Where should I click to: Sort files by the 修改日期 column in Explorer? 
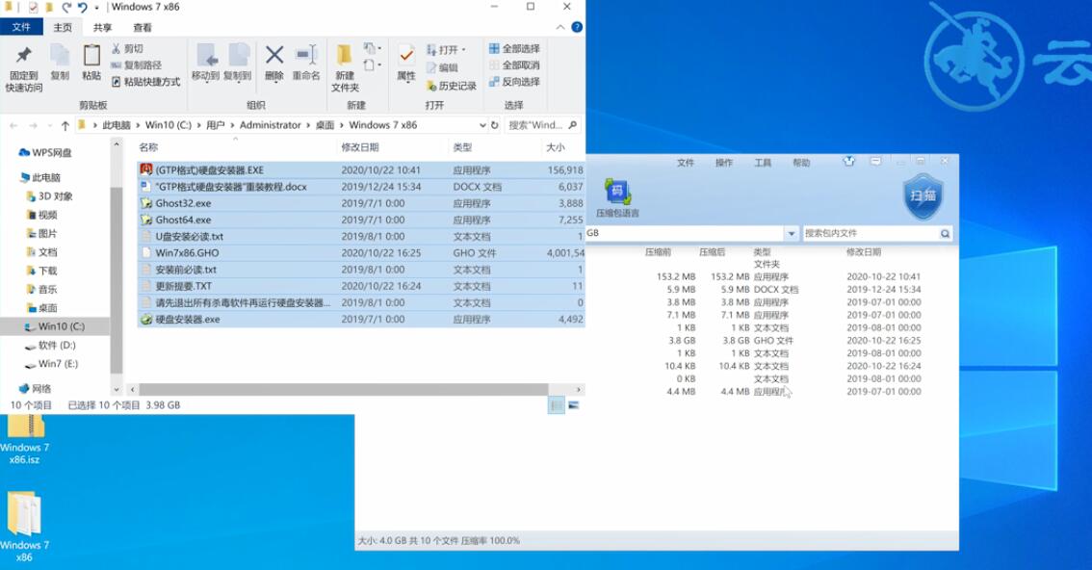(360, 147)
